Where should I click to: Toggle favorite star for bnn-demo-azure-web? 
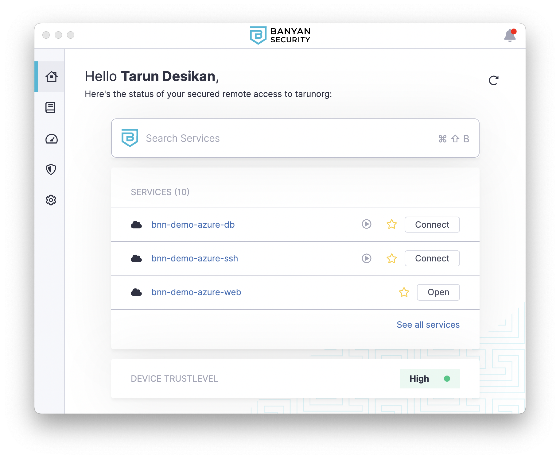click(404, 292)
